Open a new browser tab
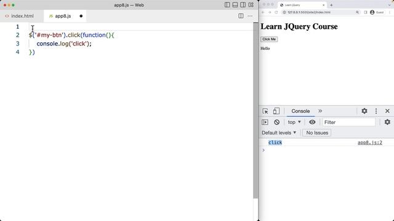This screenshot has height=221, width=394. pos(331,5)
